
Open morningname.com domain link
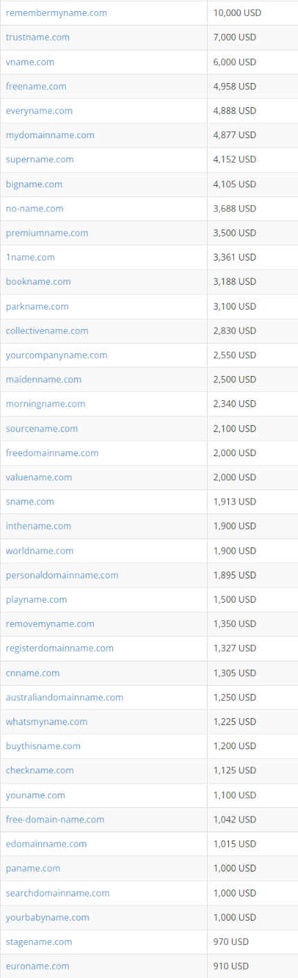[46, 404]
